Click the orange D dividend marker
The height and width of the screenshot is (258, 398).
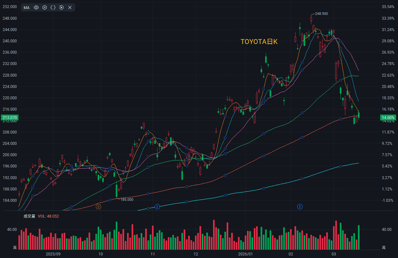[98, 207]
